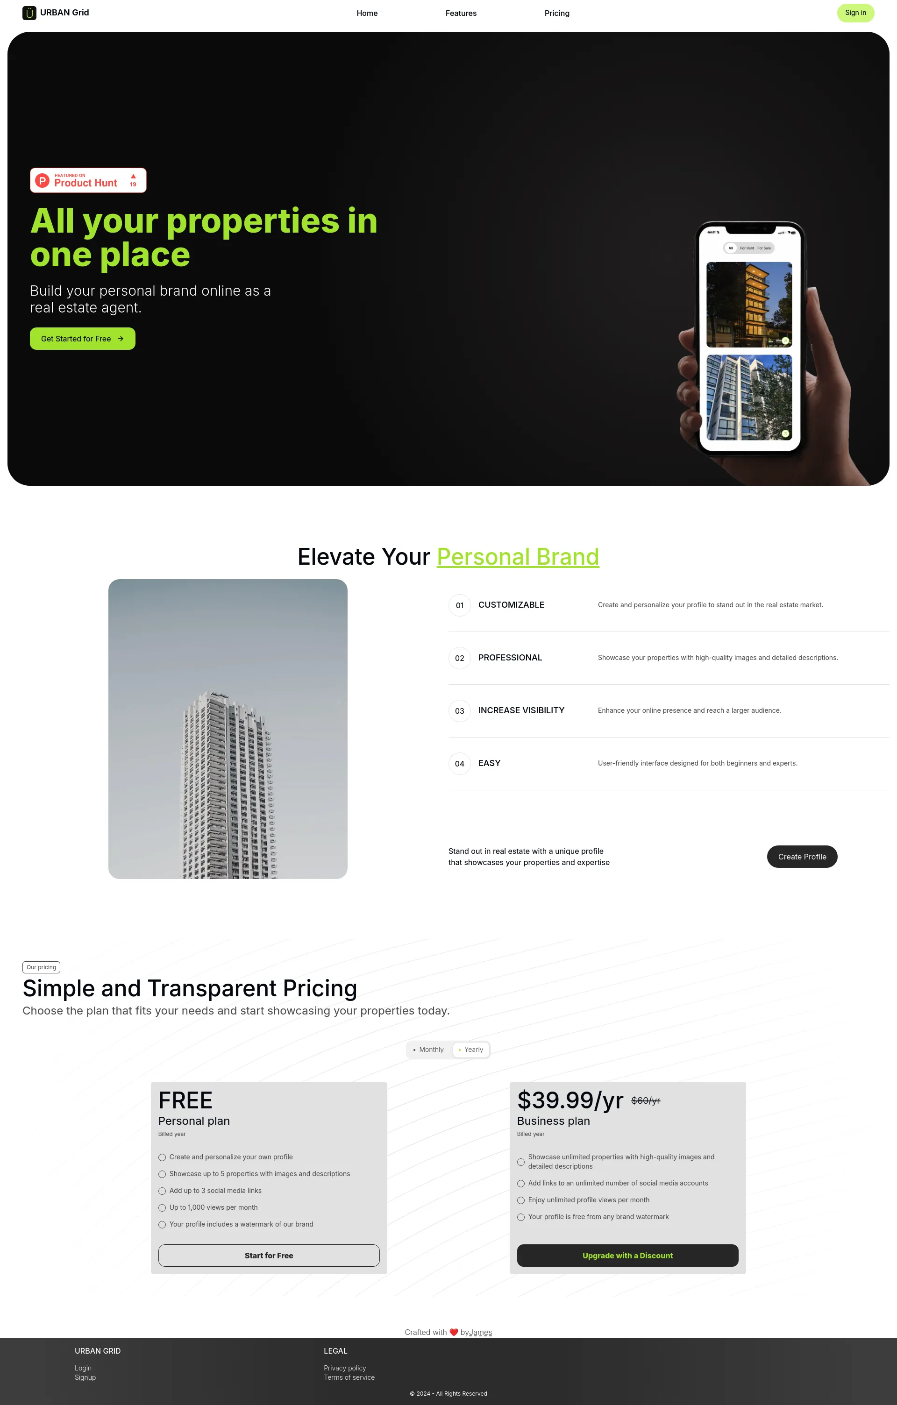Toggle the Free plan checkbox for social links
Screen dimensions: 897x1405
162,1191
